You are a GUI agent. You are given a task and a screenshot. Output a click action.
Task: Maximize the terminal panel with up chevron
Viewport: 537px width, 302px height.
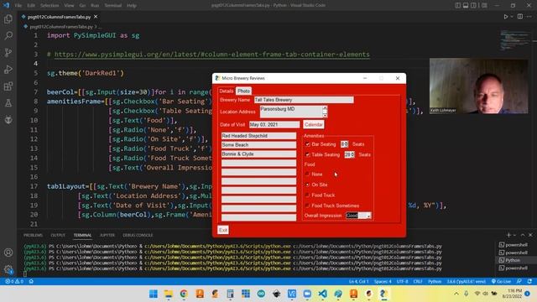pos(522,235)
